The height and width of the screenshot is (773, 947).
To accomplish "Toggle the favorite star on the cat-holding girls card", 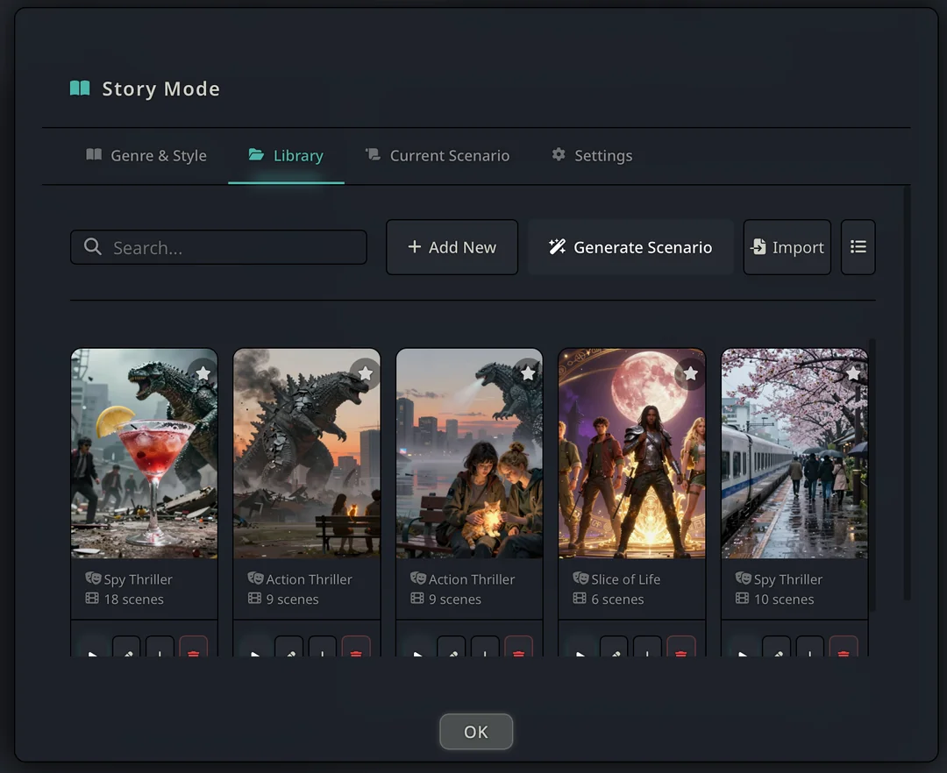I will point(528,373).
